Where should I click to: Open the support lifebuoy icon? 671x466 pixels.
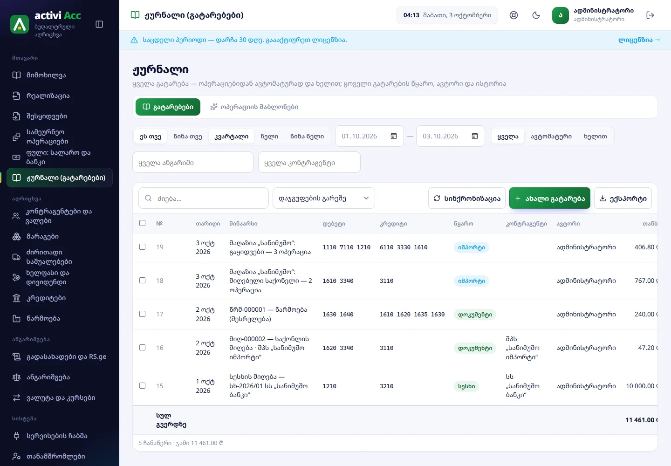point(514,15)
